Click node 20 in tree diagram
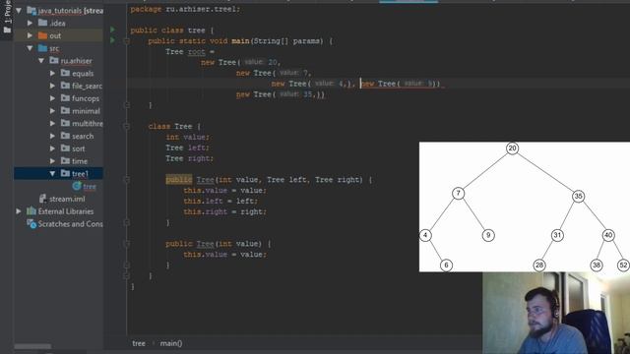The width and height of the screenshot is (630, 354). (512, 148)
